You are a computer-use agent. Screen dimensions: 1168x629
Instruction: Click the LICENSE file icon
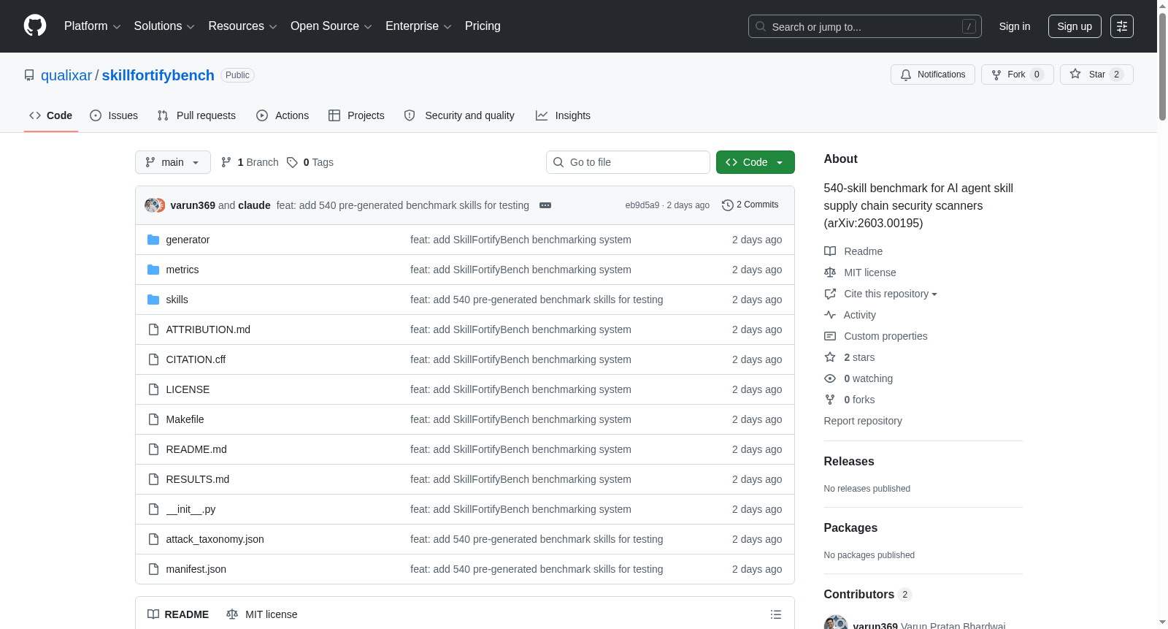coord(153,389)
